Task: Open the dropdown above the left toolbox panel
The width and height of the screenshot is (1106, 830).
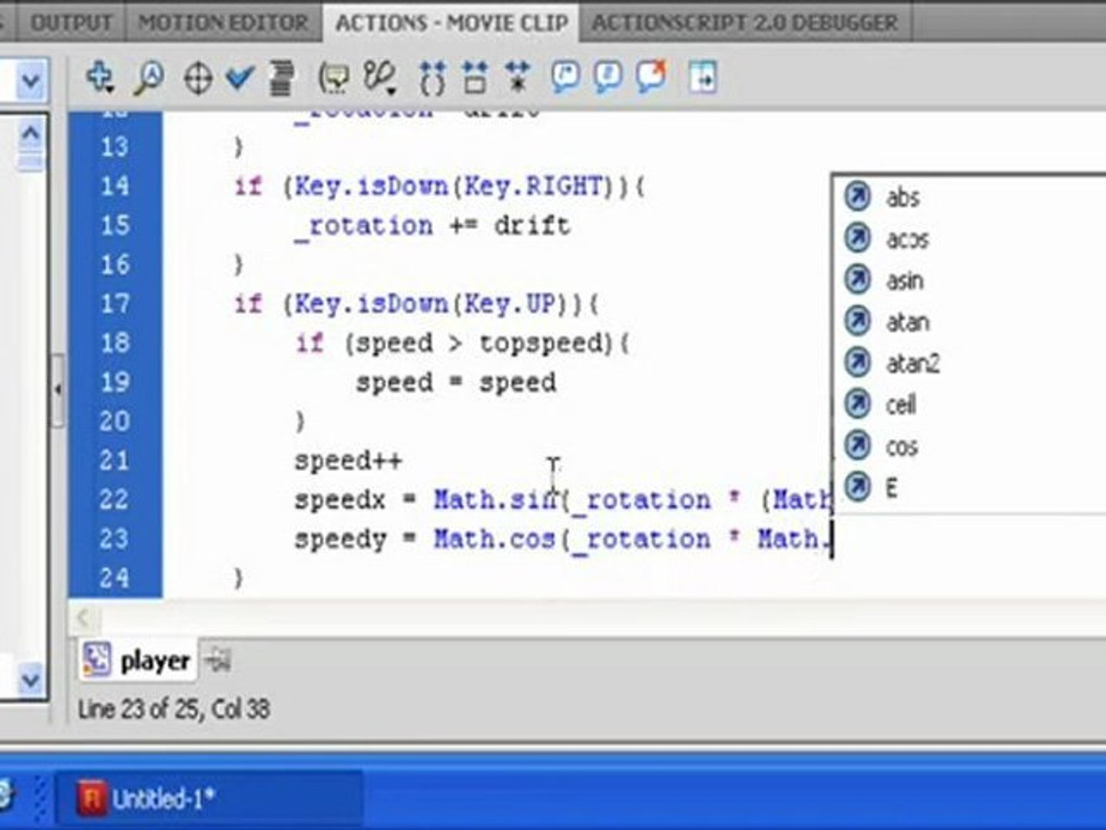Action: (x=30, y=80)
